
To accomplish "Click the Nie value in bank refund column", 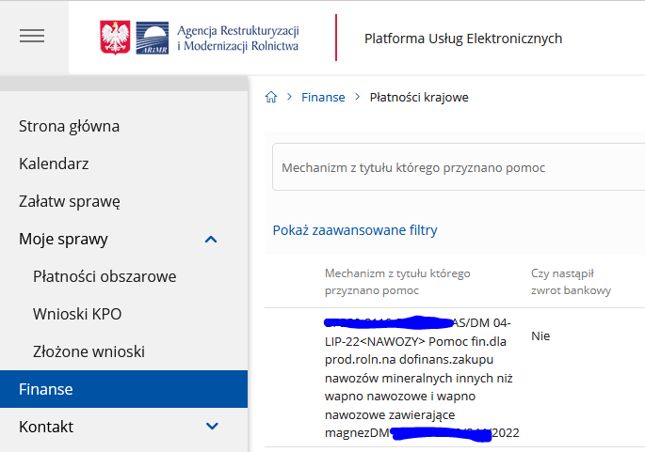I will coord(540,336).
